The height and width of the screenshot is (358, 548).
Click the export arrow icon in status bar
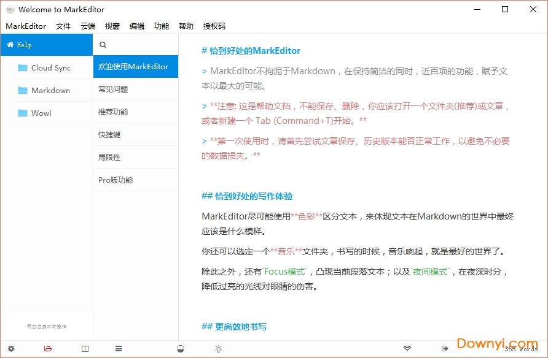[444, 348]
